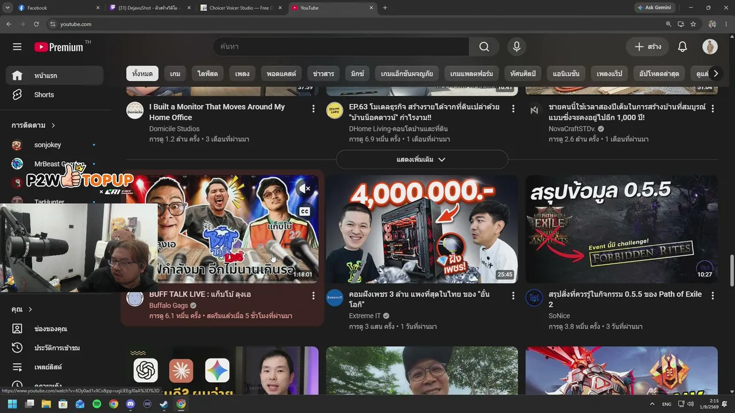Open options for BUFF TALK LIVE video
Screen dimensions: 735x413
(313, 295)
